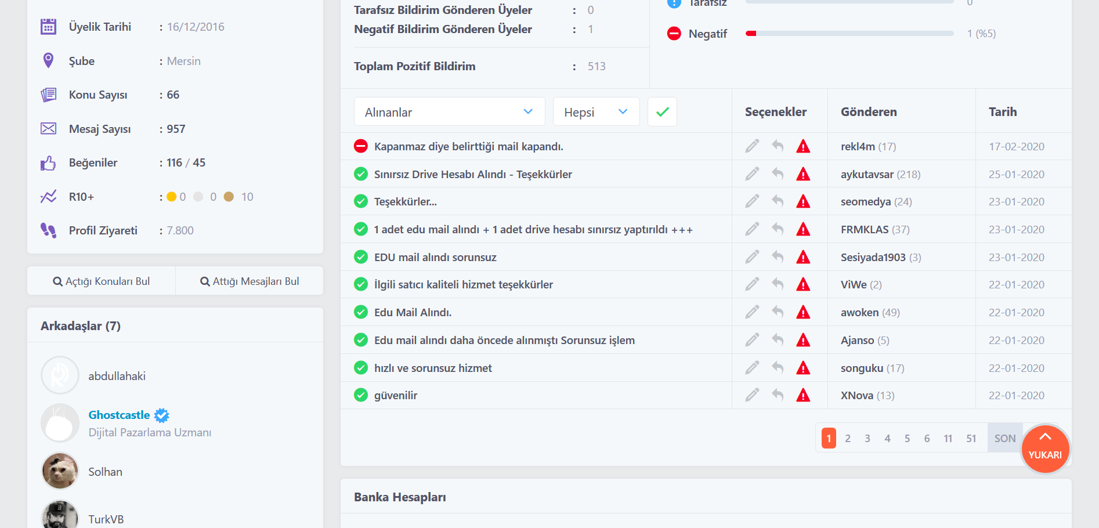1099x528 pixels.
Task: Click the Negatif red progress bar
Action: click(x=849, y=34)
